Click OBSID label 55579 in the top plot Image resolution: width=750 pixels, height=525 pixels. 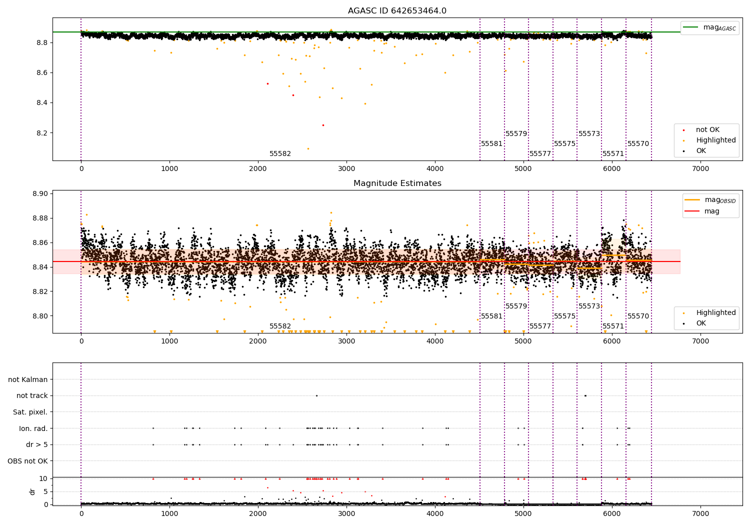(x=516, y=134)
